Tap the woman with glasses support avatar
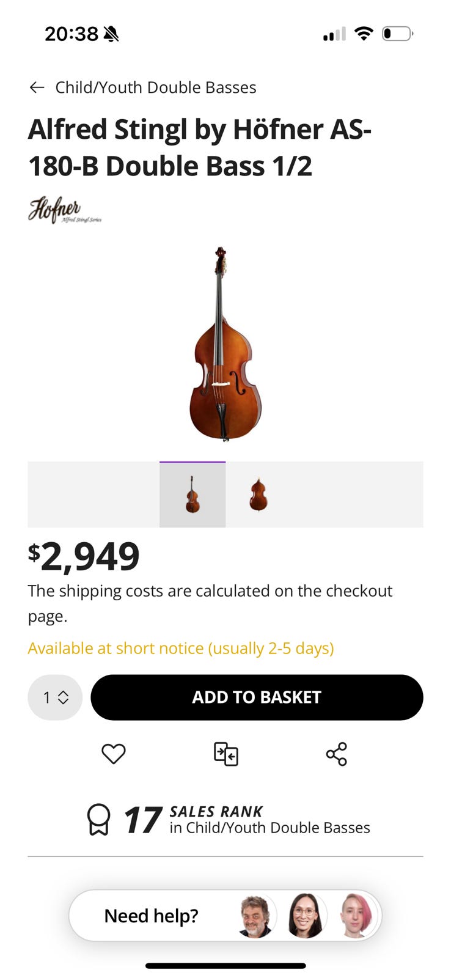 pos(305,916)
